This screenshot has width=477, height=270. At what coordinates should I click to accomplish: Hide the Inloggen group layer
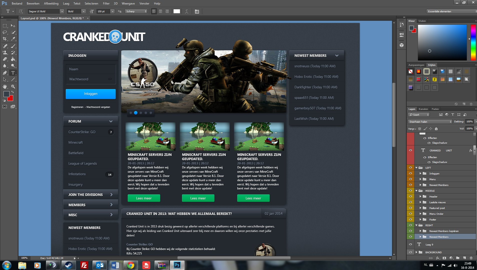point(410,173)
